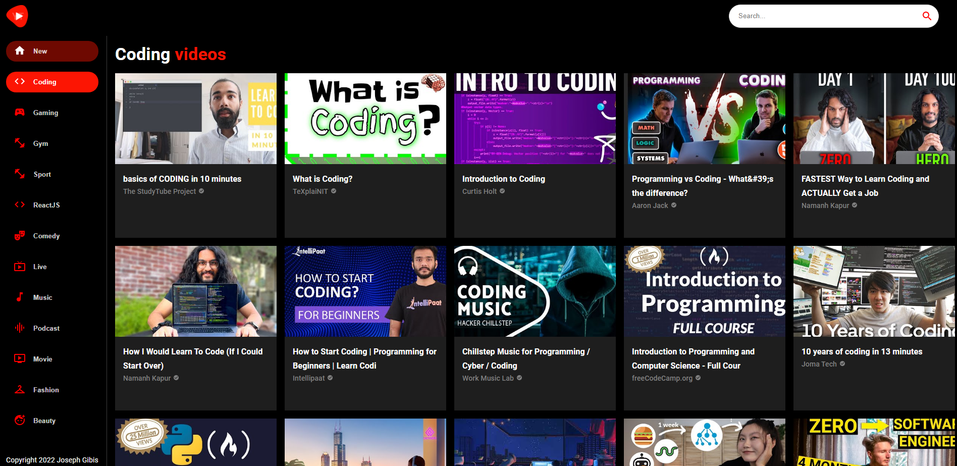Select the Gaming category
The image size is (957, 466).
[x=52, y=113]
